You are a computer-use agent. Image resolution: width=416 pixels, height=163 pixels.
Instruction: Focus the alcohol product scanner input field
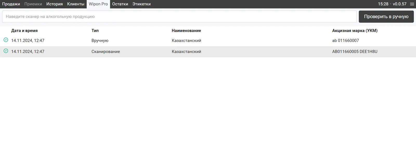179,17
